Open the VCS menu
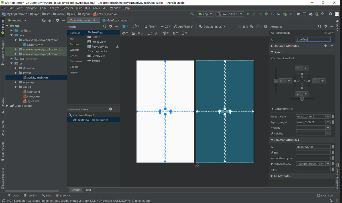Screen dimensions: 342x203 coord(105,8)
